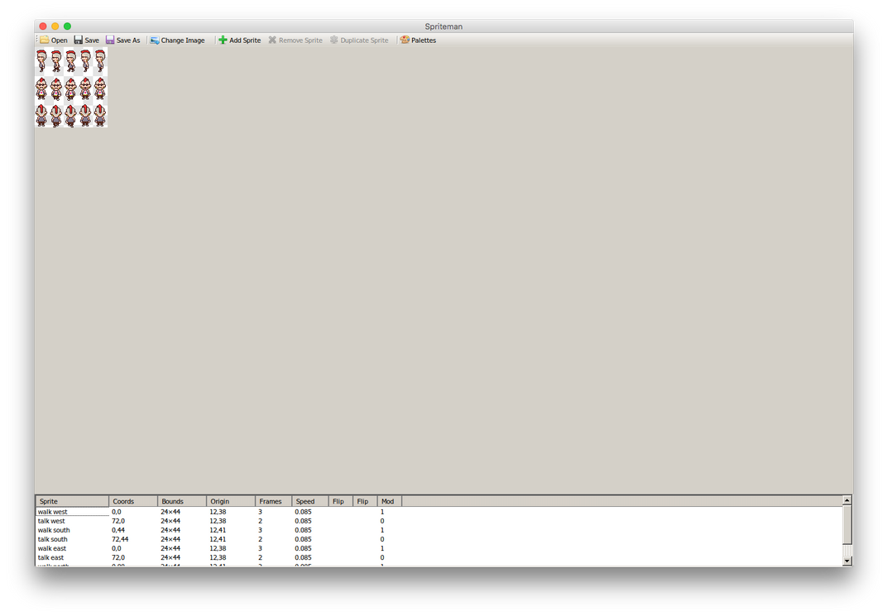Click the yellow minimize window button
The height and width of the screenshot is (616, 887).
point(55,26)
